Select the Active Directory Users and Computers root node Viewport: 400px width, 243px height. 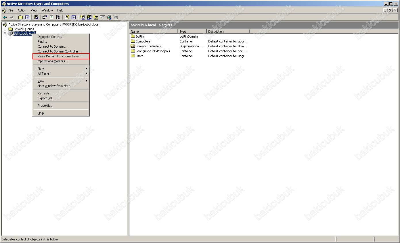click(54, 24)
